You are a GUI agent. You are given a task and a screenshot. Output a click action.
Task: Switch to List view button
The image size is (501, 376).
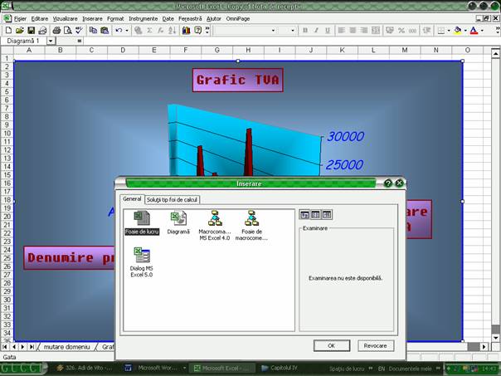click(315, 214)
